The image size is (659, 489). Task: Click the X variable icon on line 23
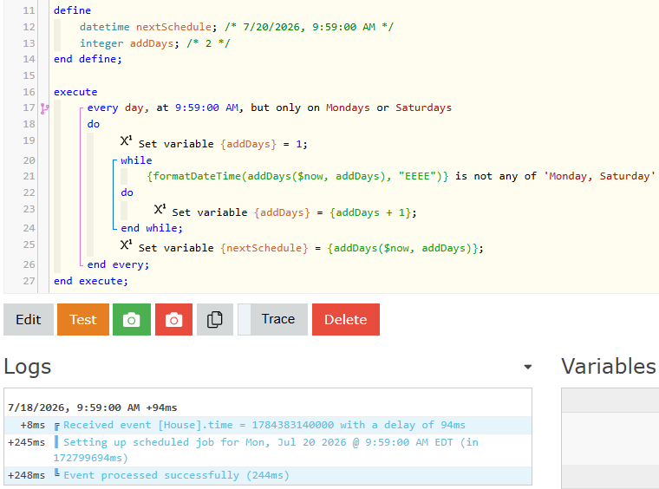(x=160, y=209)
